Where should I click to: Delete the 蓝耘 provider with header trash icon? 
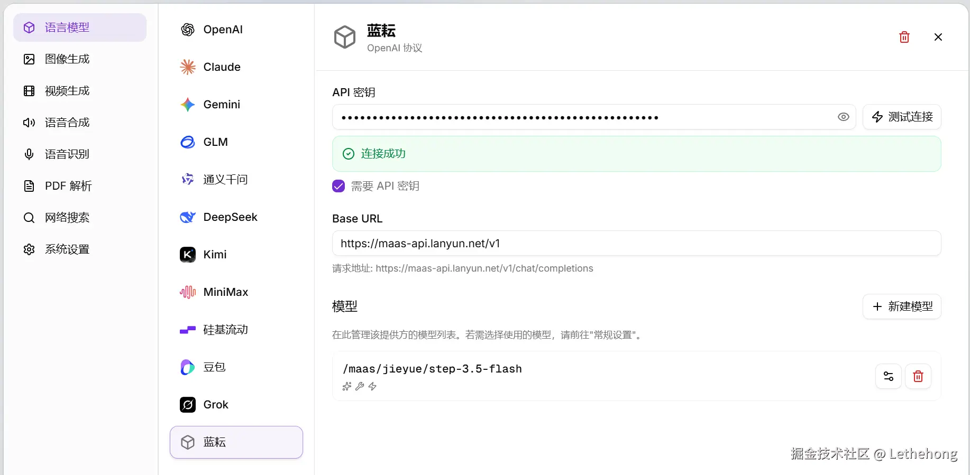[904, 37]
